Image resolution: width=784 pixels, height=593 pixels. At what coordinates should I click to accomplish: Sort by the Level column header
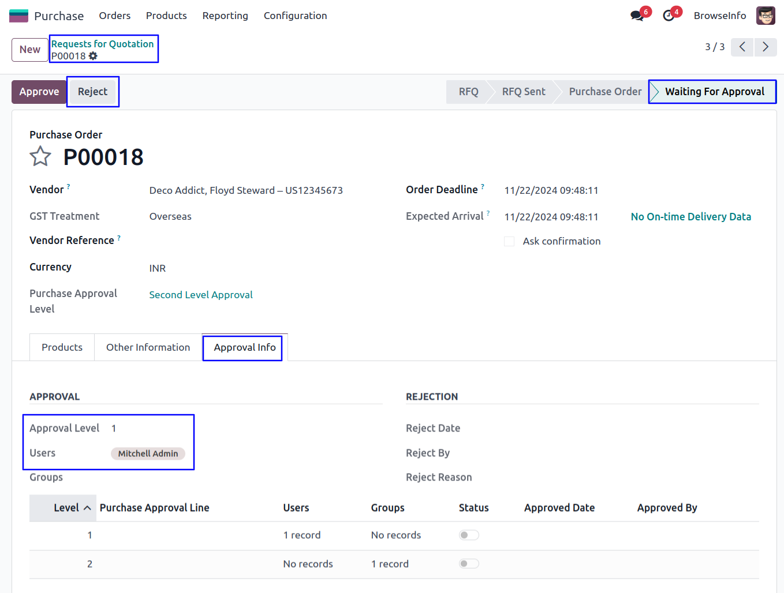coord(66,508)
